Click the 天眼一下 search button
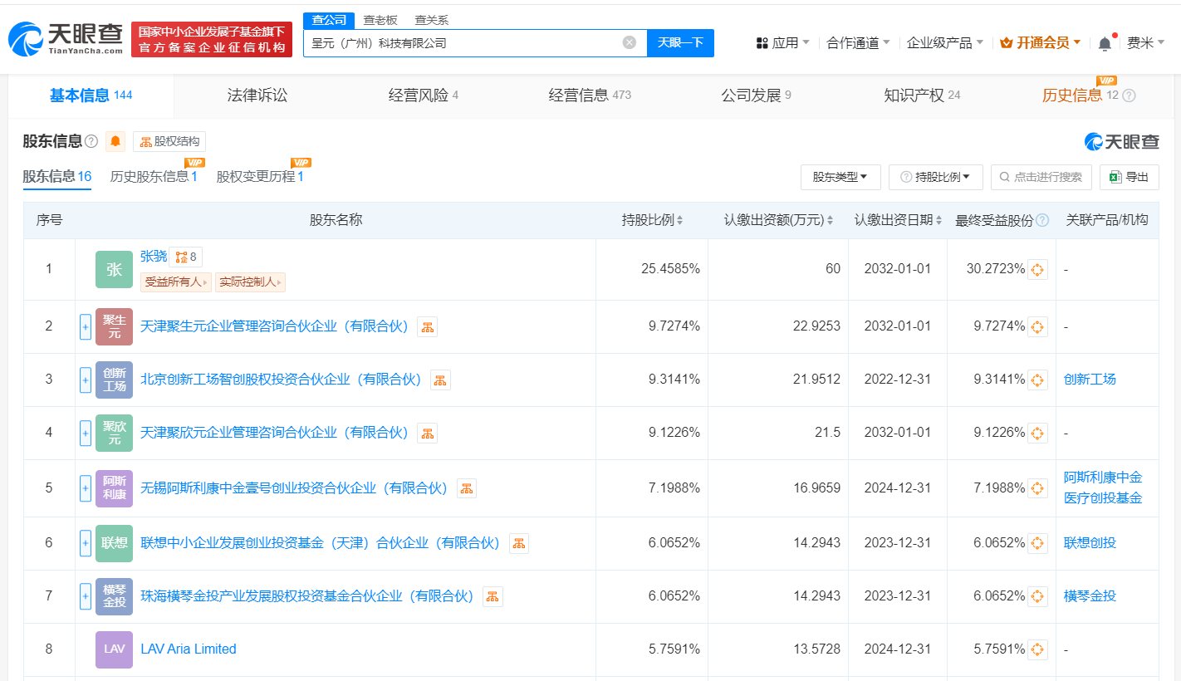This screenshot has height=681, width=1181. (x=680, y=42)
